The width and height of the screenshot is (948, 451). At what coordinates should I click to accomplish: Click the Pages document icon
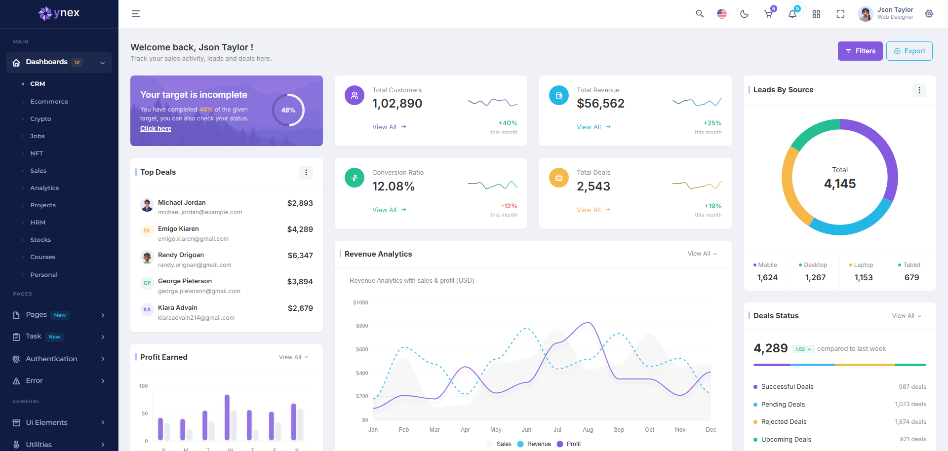[x=16, y=315]
